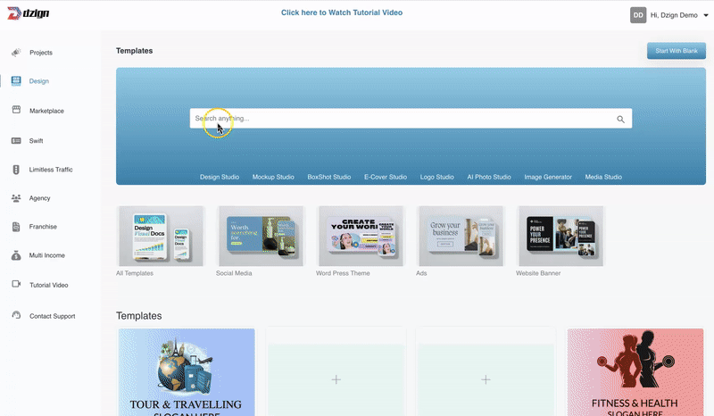
Task: Select the Website Banner category thumbnail
Action: tap(560, 236)
